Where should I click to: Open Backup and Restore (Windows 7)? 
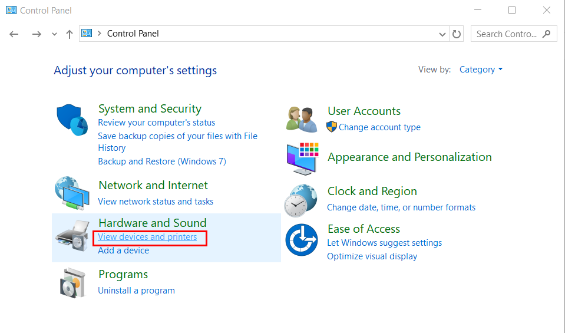(x=162, y=161)
